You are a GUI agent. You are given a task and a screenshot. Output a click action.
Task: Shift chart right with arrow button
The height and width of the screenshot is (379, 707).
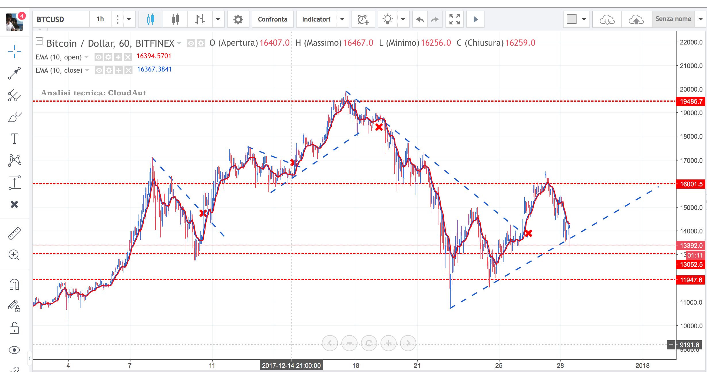(408, 343)
